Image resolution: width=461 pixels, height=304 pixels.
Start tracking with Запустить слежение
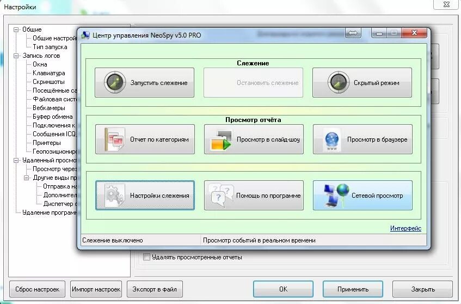click(x=144, y=82)
